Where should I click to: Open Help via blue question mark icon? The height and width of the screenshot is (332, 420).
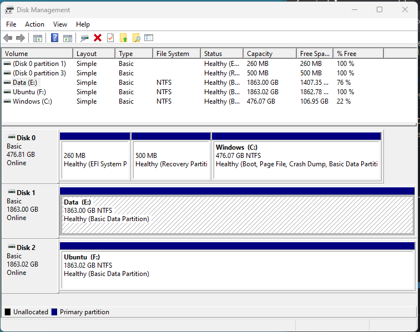(54, 38)
